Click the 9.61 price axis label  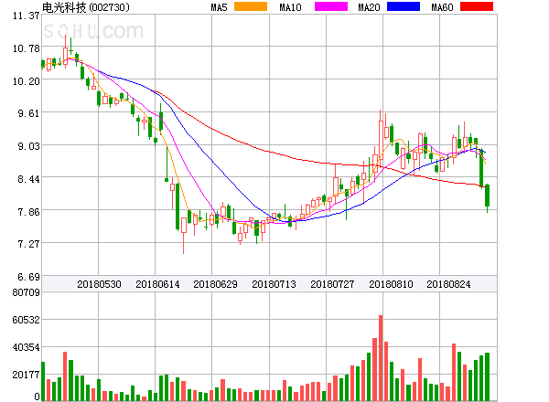point(28,113)
